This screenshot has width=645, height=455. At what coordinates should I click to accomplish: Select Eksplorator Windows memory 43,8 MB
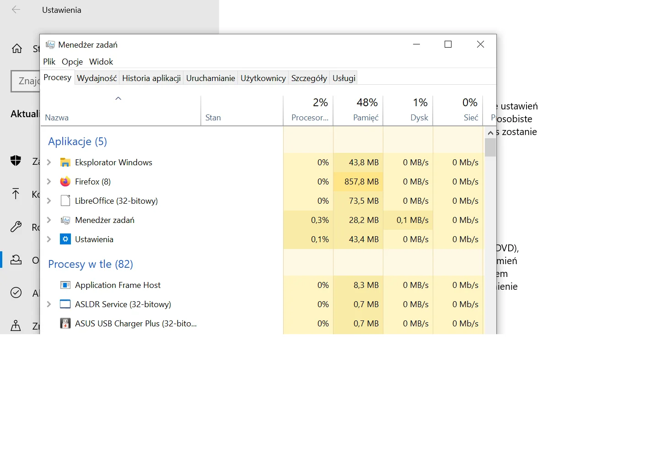(364, 162)
